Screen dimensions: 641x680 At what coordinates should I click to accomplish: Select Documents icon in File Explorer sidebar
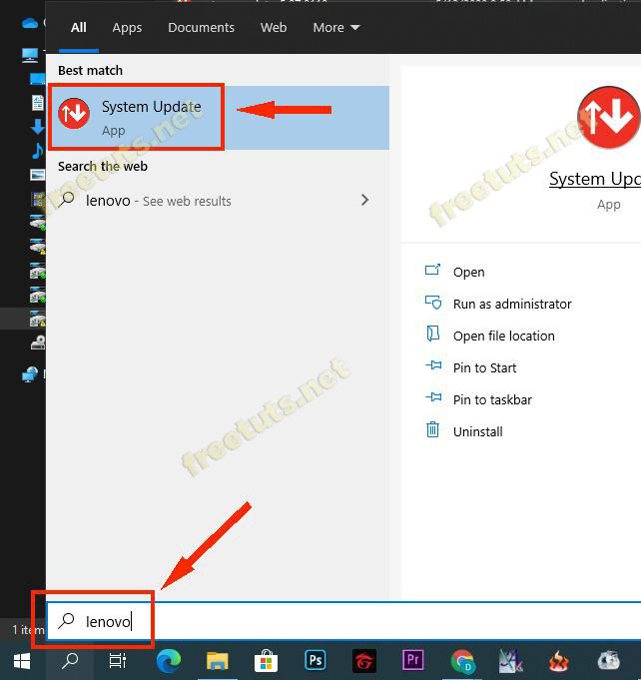[38, 103]
